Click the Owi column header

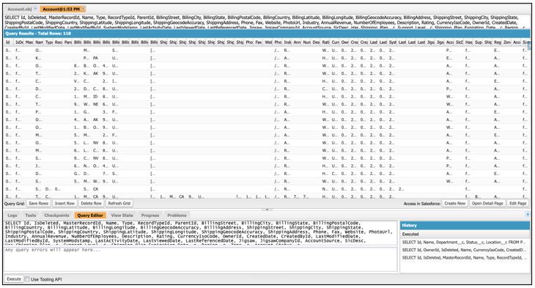click(345, 43)
